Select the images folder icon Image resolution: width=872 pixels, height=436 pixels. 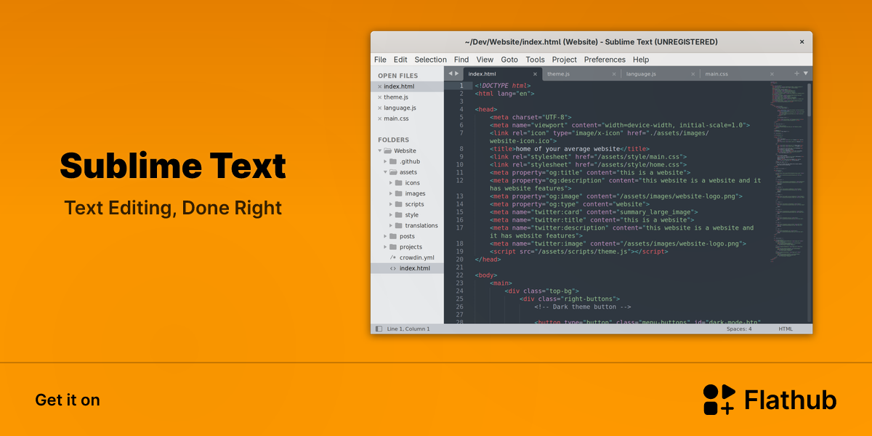coord(399,193)
